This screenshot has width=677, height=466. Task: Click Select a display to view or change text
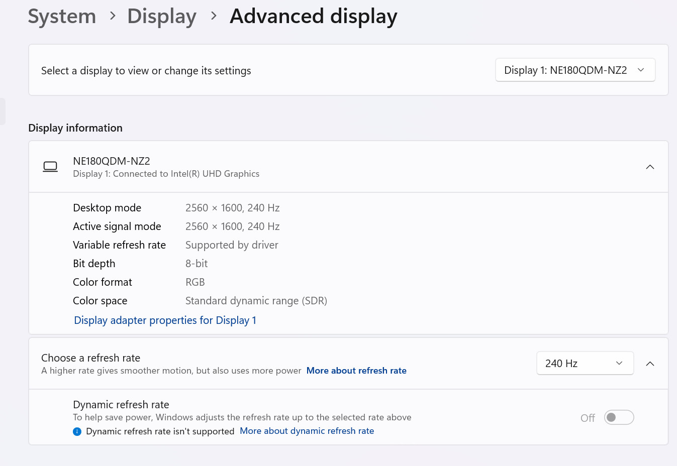pyautogui.click(x=146, y=71)
